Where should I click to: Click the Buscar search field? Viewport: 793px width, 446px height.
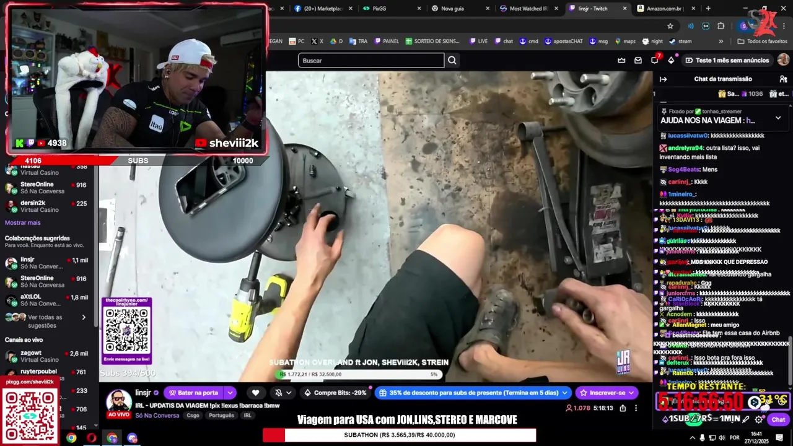(371, 60)
